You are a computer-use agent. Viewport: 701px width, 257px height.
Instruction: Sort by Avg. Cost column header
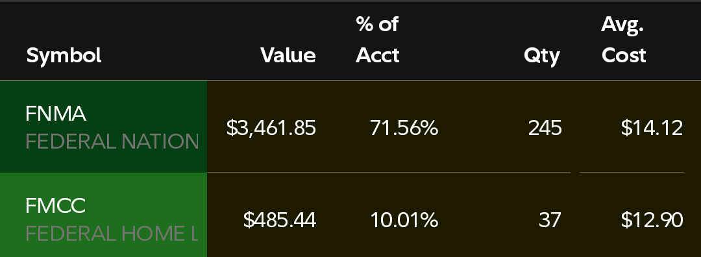(624, 40)
